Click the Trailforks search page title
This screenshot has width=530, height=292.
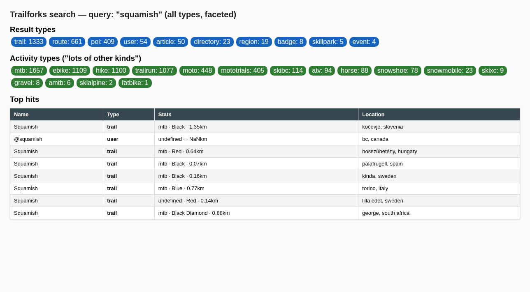[123, 14]
